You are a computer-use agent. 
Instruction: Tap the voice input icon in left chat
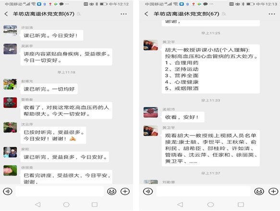point(8,191)
